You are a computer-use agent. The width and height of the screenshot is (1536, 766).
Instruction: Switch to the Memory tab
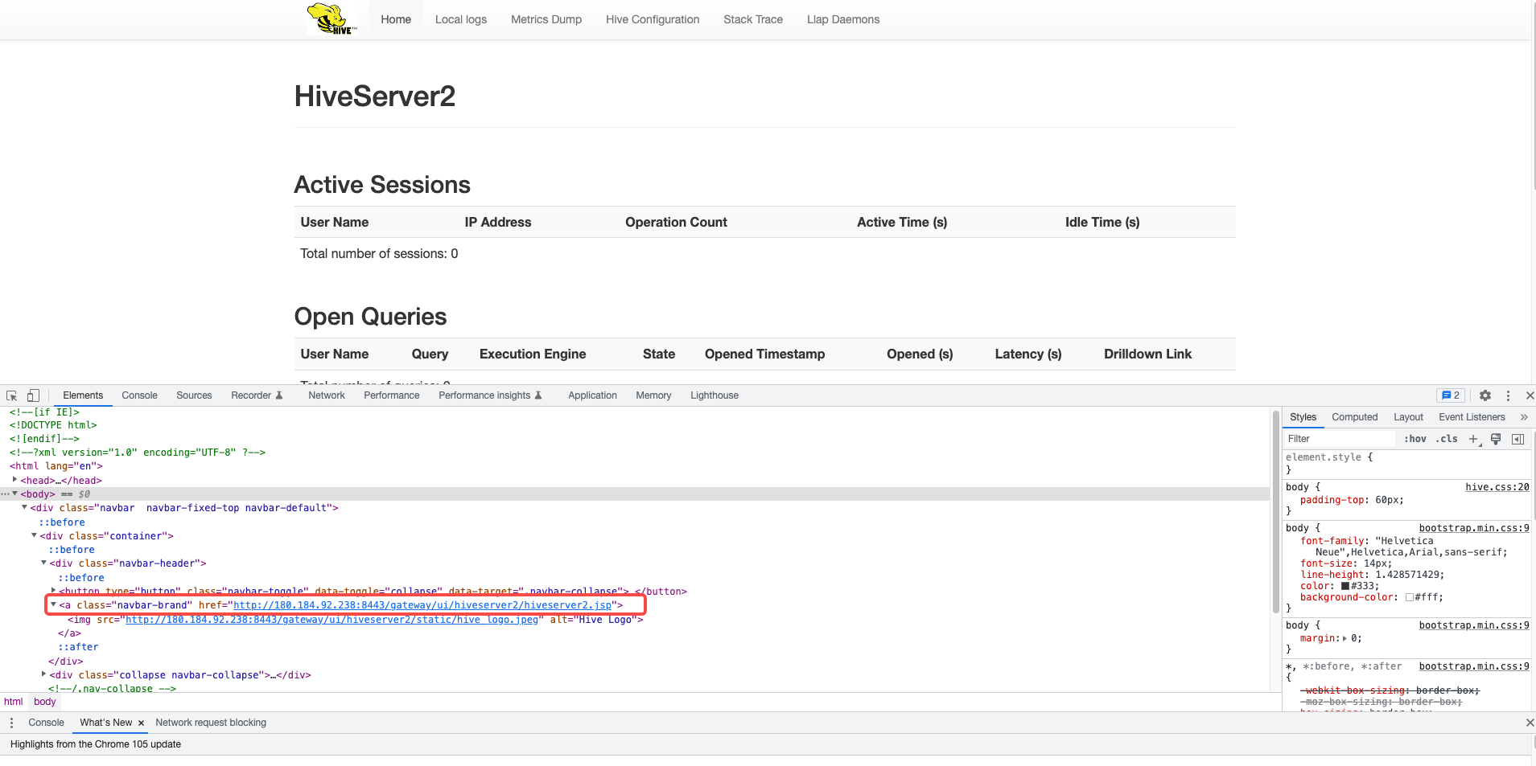[653, 395]
